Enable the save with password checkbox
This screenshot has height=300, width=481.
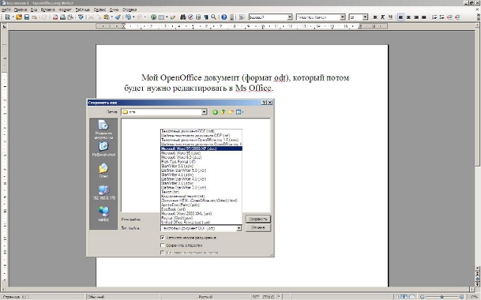(x=162, y=245)
